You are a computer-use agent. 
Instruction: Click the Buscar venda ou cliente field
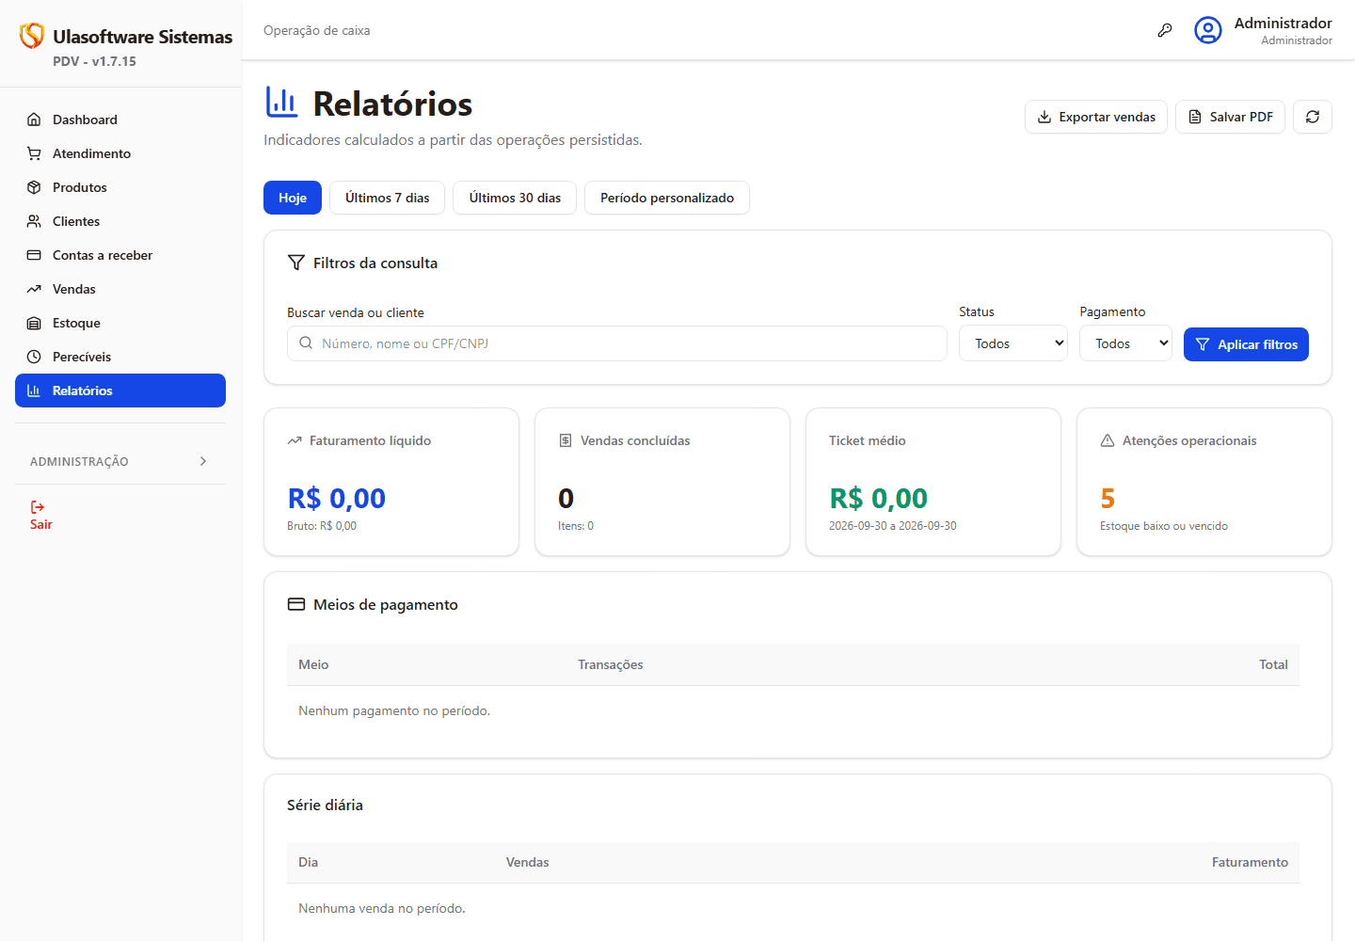[x=617, y=343]
